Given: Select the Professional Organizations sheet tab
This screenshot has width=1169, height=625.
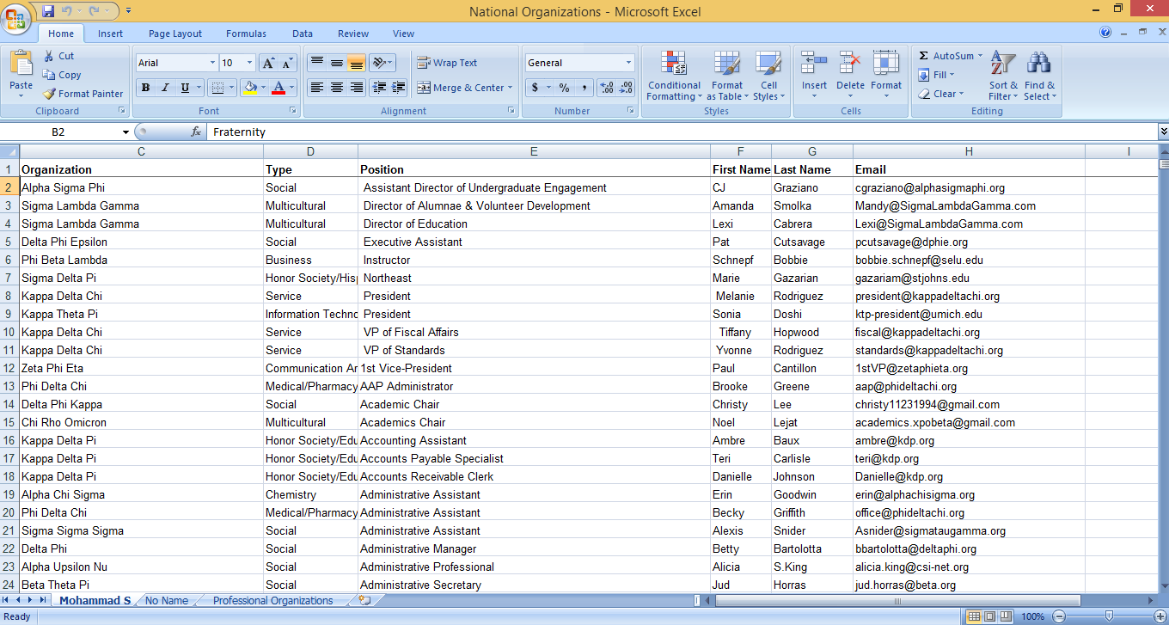Looking at the screenshot, I should click(x=272, y=601).
